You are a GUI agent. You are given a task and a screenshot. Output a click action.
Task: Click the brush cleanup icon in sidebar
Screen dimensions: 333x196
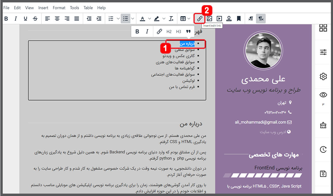(x=323, y=126)
